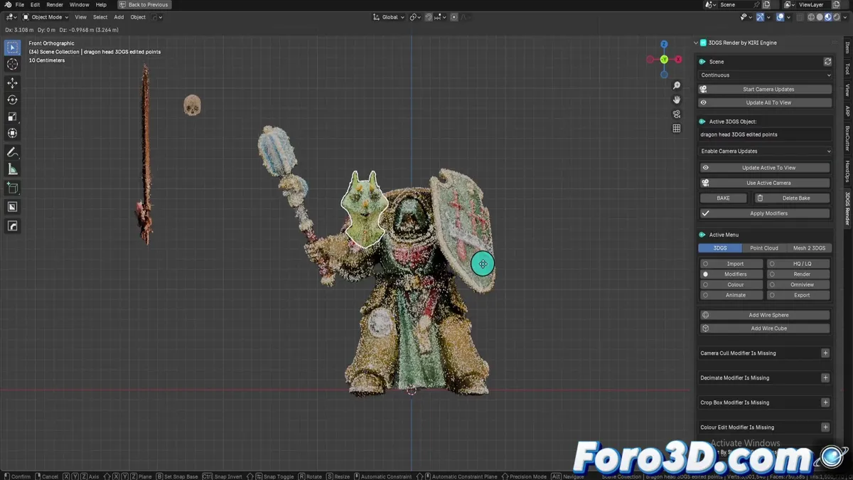Click the BAKE button

(723, 198)
